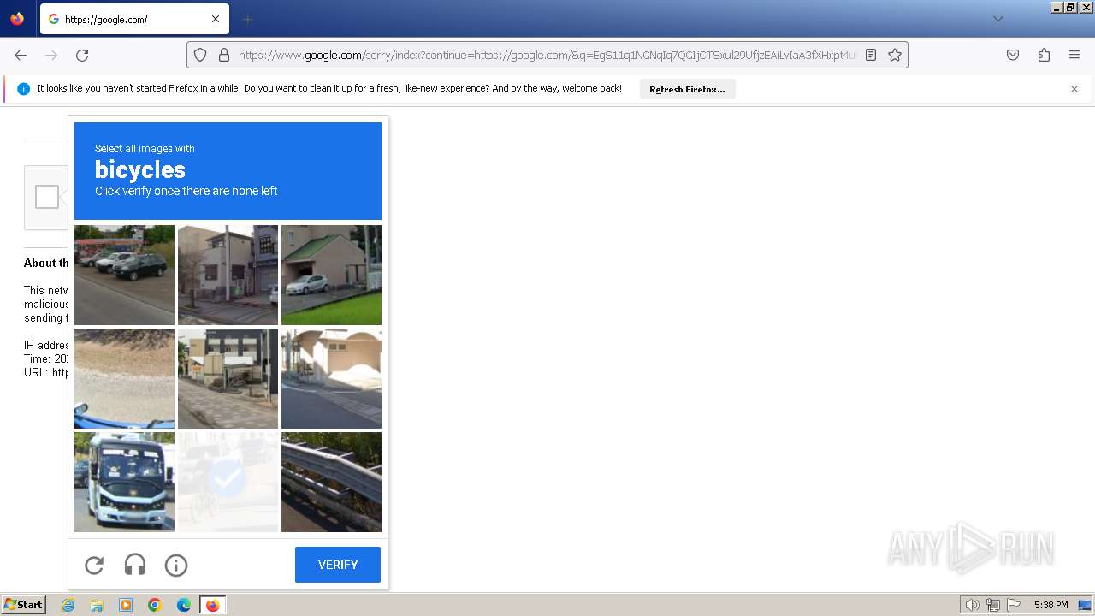Show site security padlock information
The height and width of the screenshot is (616, 1095).
(224, 55)
